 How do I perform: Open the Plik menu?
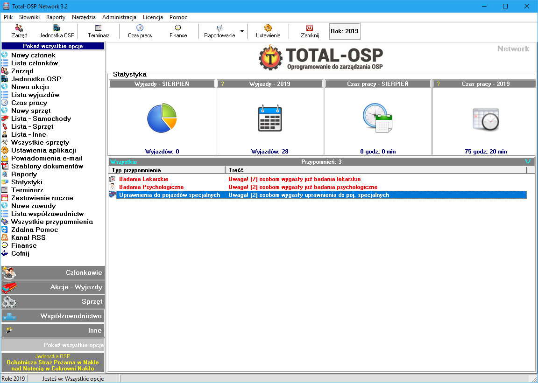pyautogui.click(x=8, y=17)
